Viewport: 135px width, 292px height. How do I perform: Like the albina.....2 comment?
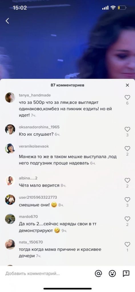click(127, 180)
